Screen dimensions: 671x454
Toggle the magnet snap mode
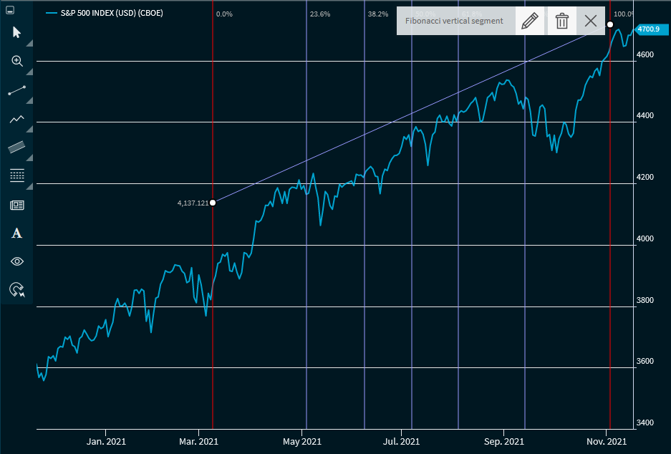tap(17, 290)
